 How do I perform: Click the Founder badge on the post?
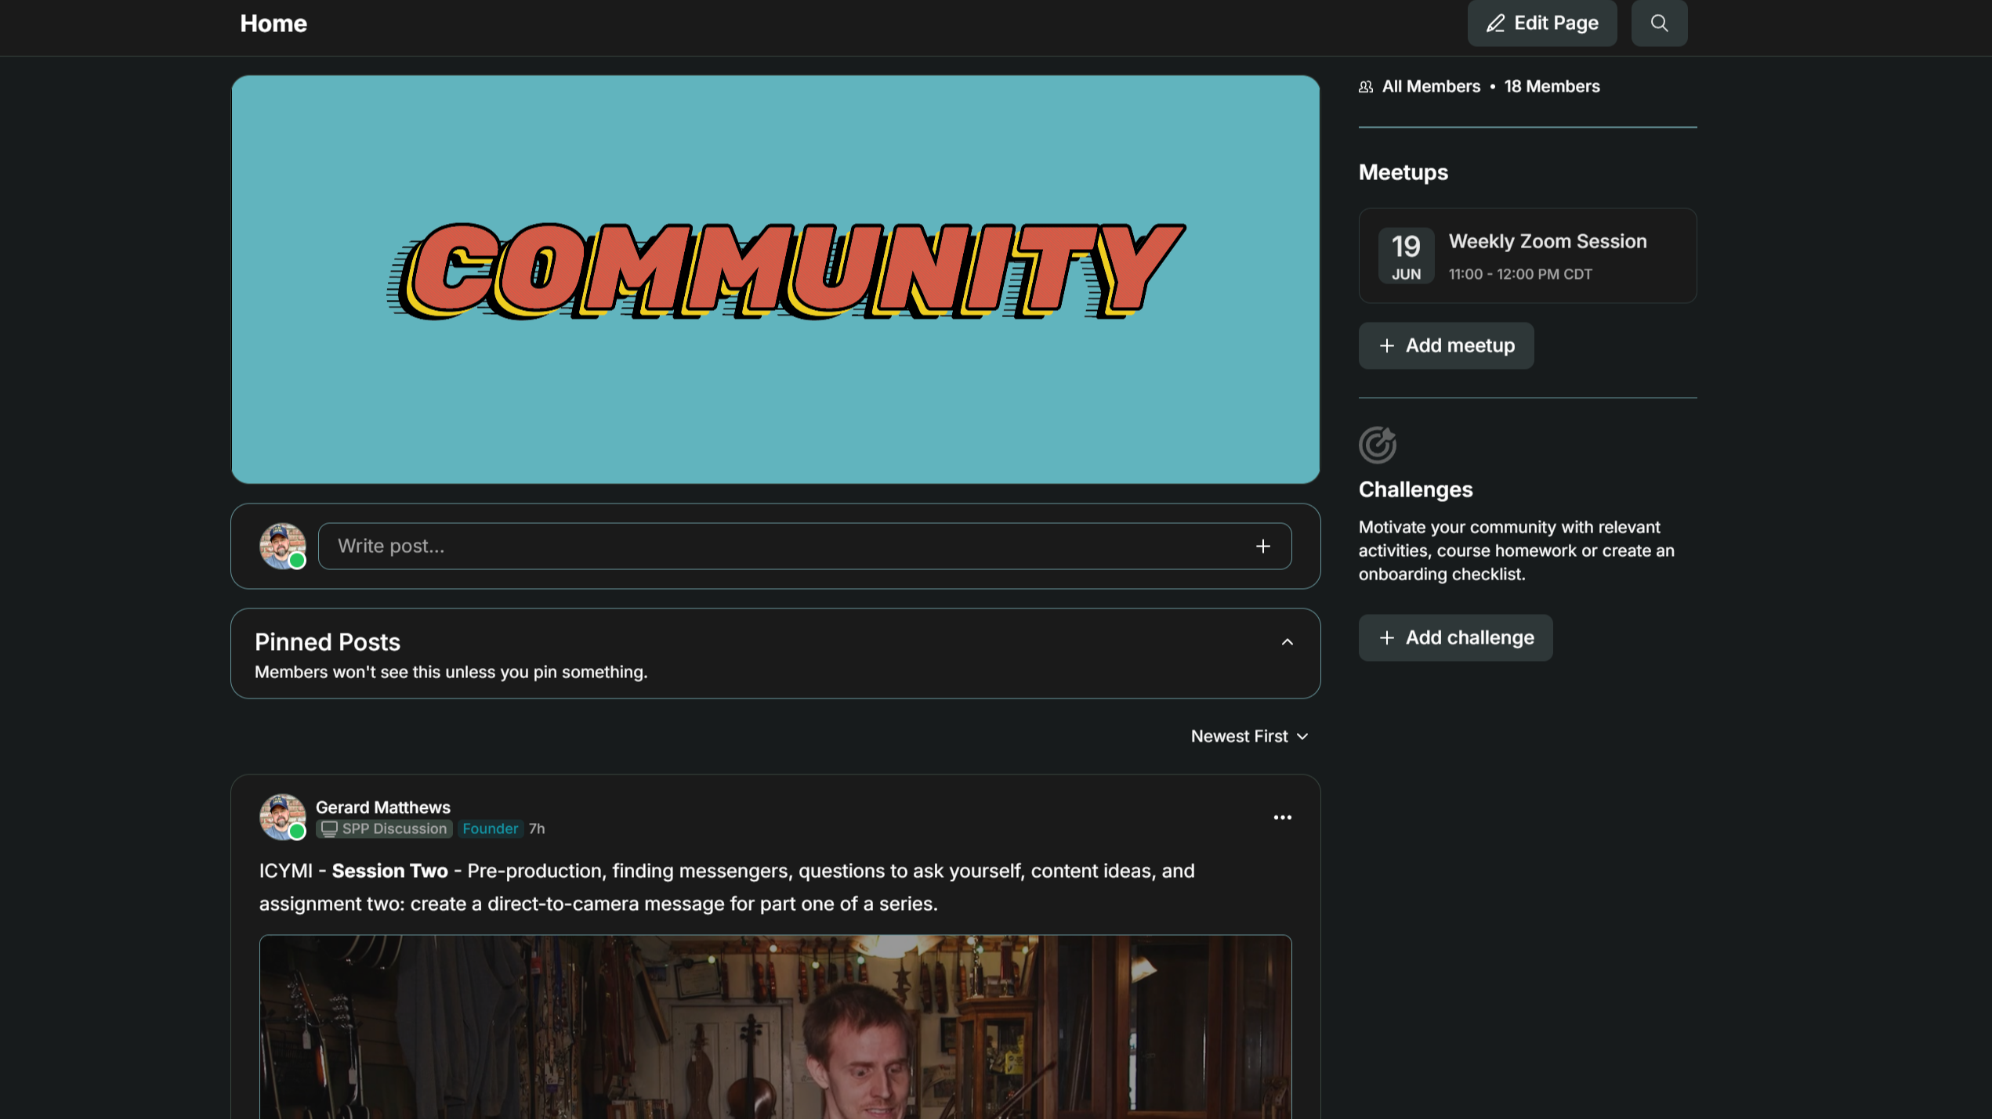click(x=490, y=829)
